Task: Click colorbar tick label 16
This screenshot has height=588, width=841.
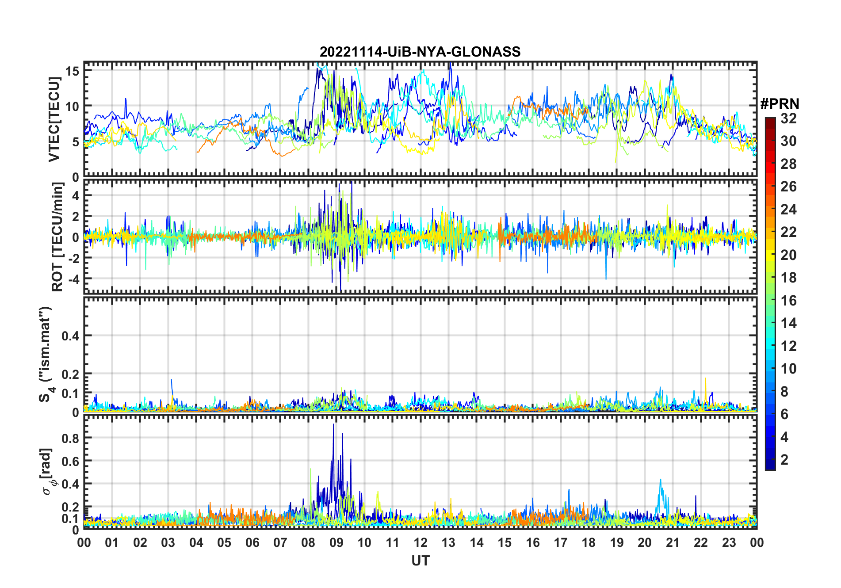Action: pos(788,301)
